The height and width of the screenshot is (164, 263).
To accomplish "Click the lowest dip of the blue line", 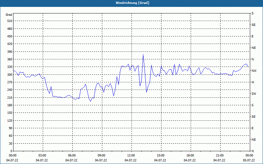I will [91, 101].
